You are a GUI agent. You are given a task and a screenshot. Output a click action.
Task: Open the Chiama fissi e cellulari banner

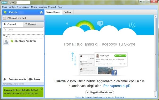click(x=23, y=92)
